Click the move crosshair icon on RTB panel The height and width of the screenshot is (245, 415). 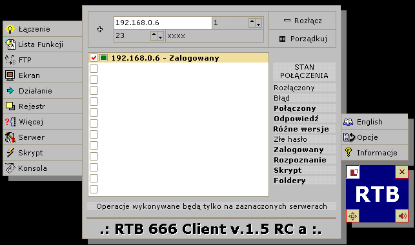click(352, 216)
